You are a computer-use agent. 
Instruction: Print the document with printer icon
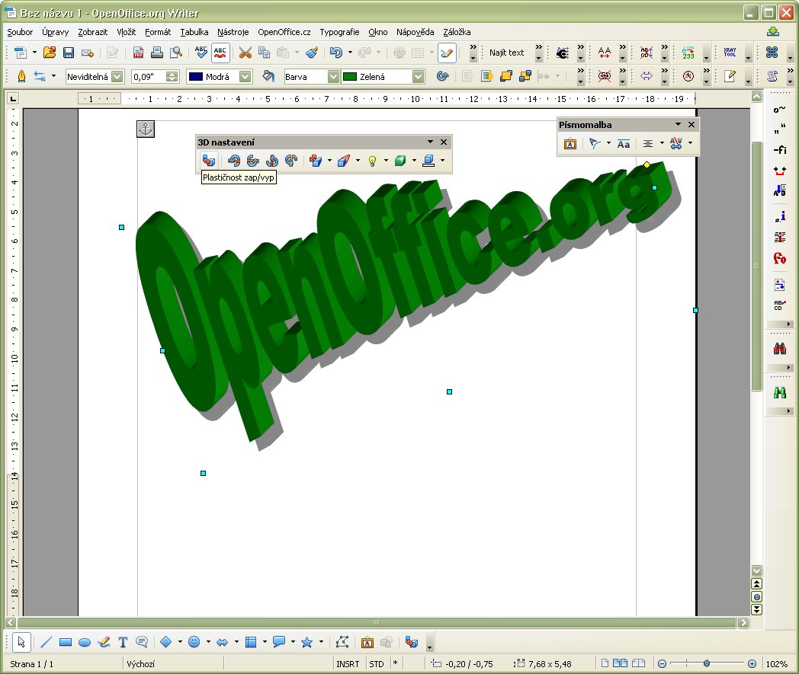point(157,52)
